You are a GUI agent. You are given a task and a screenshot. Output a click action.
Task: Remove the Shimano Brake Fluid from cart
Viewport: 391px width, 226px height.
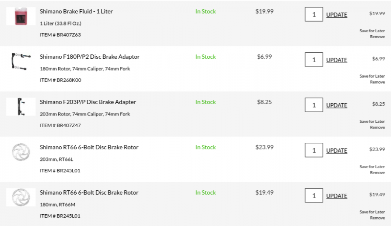click(x=377, y=37)
